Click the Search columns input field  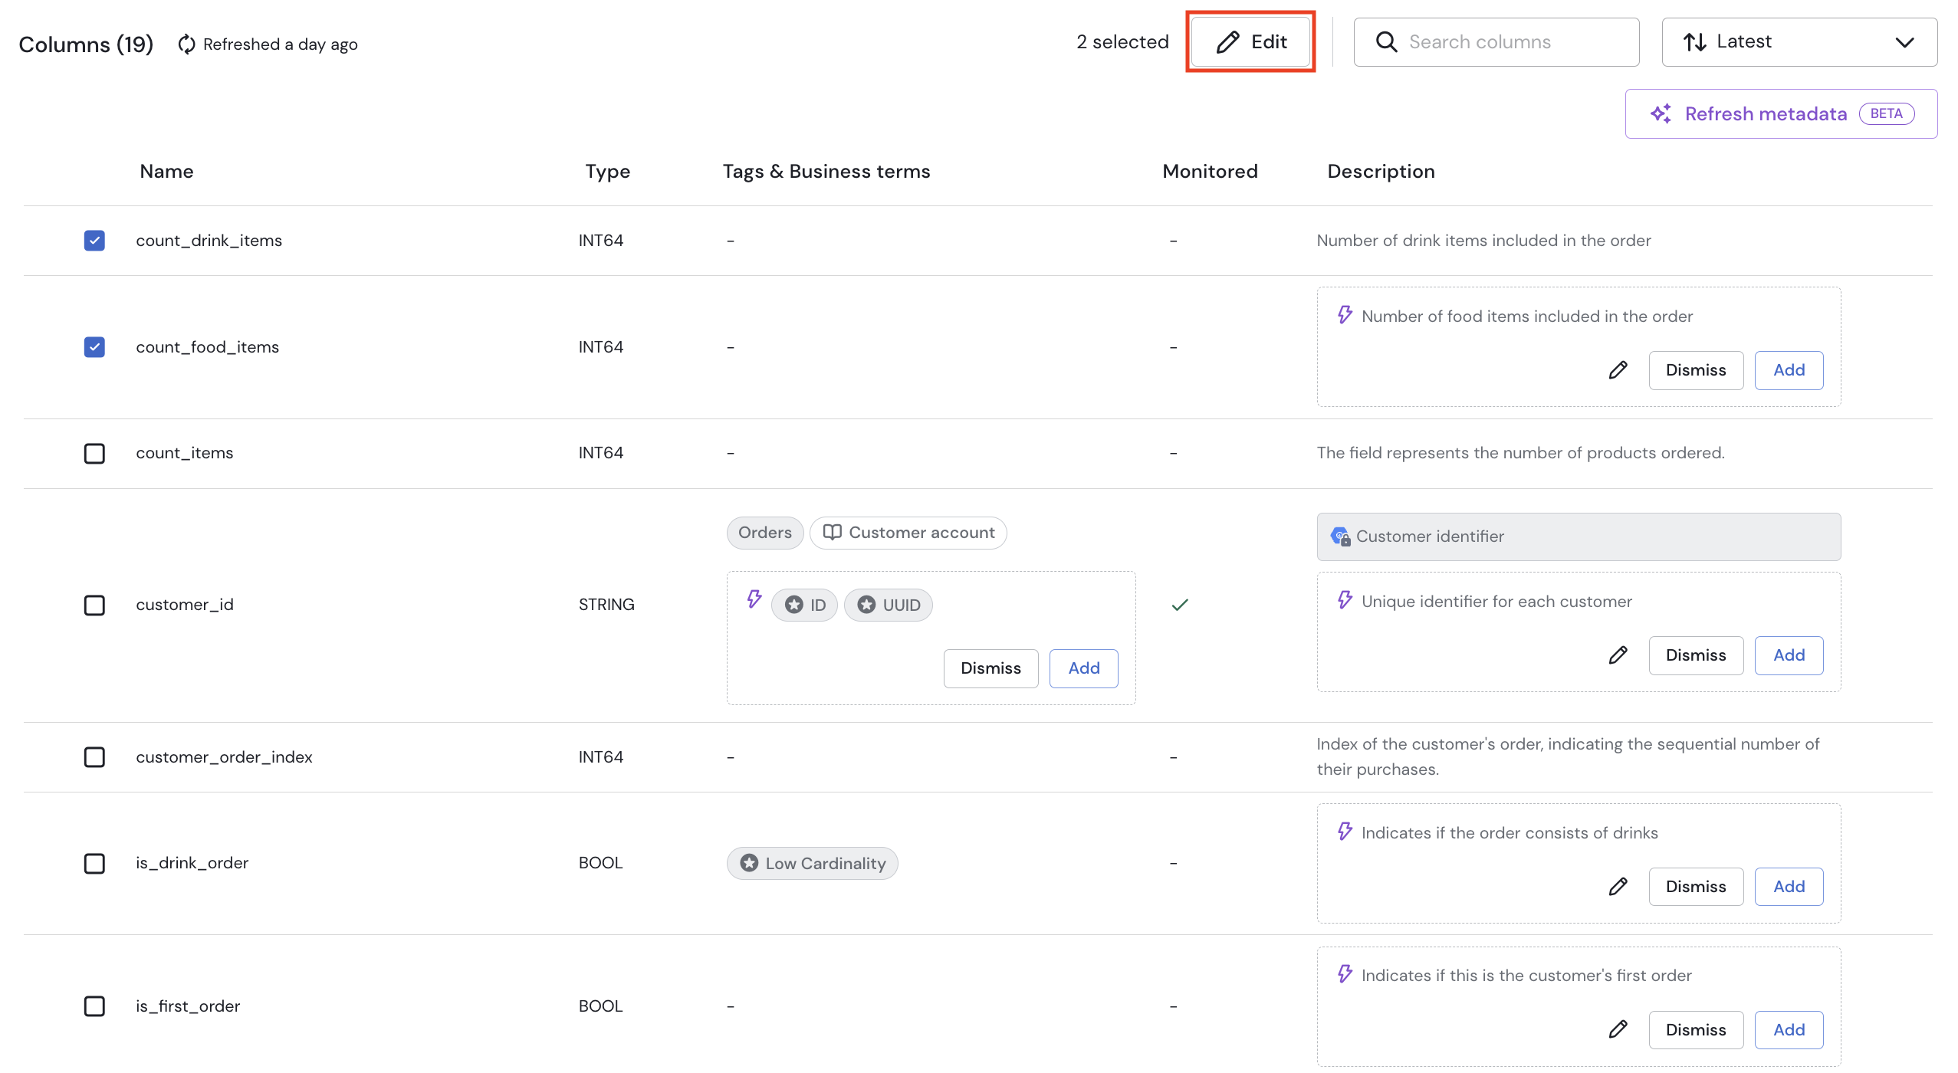pos(1496,42)
